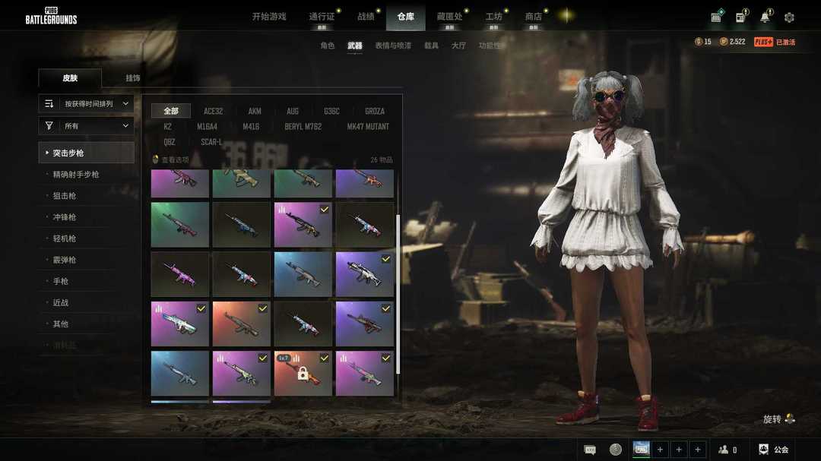Image resolution: width=821 pixels, height=461 pixels.
Task: Click first empty plus slot after PUBG card
Action: 660,449
